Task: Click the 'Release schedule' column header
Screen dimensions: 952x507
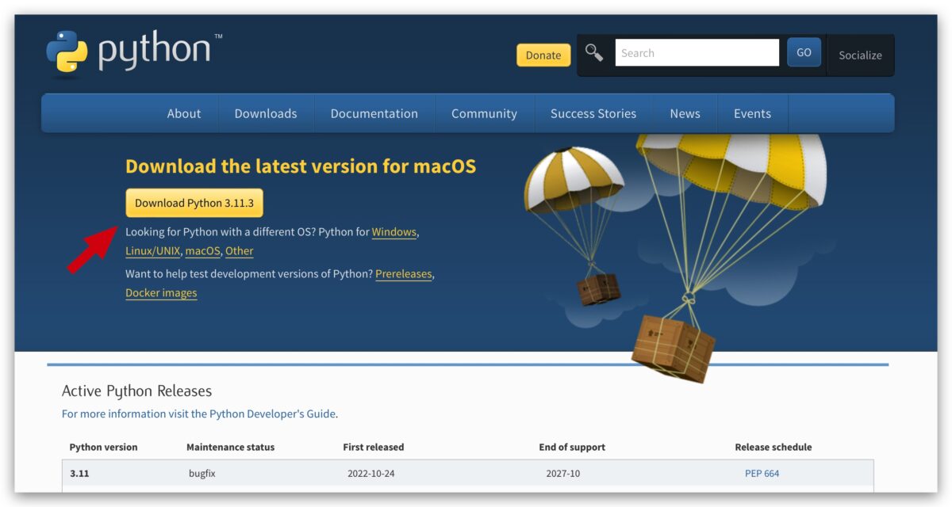Action: click(x=773, y=447)
